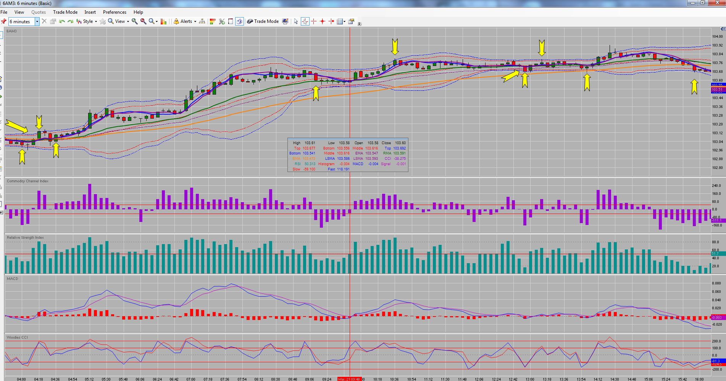The image size is (726, 381).
Task: Click the 'Commodity Channel Index' panel label
Action: click(27, 181)
